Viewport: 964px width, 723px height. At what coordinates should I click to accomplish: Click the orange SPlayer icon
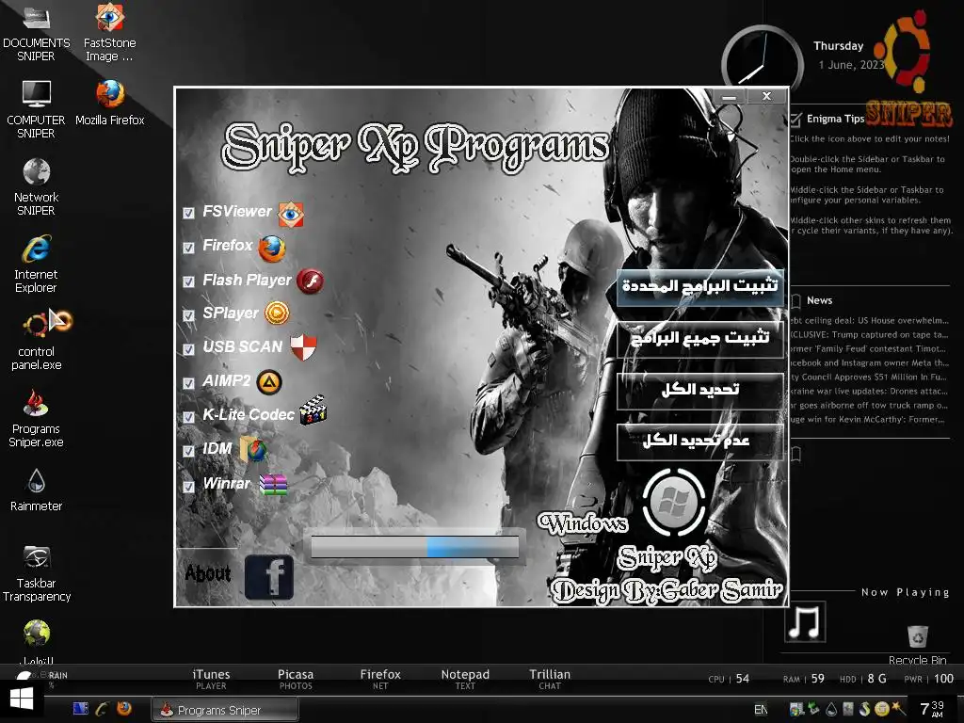(277, 313)
